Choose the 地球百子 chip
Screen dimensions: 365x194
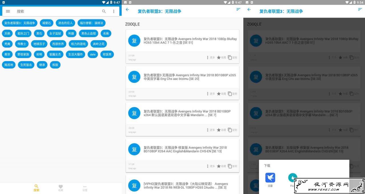tap(39, 44)
